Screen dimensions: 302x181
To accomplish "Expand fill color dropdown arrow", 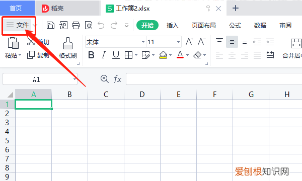I will (171, 55).
